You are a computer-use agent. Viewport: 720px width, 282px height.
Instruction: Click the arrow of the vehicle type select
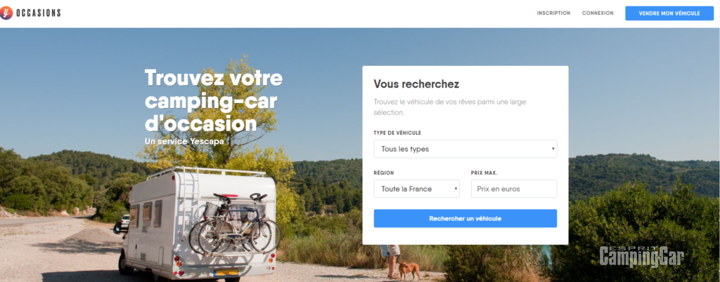point(553,149)
